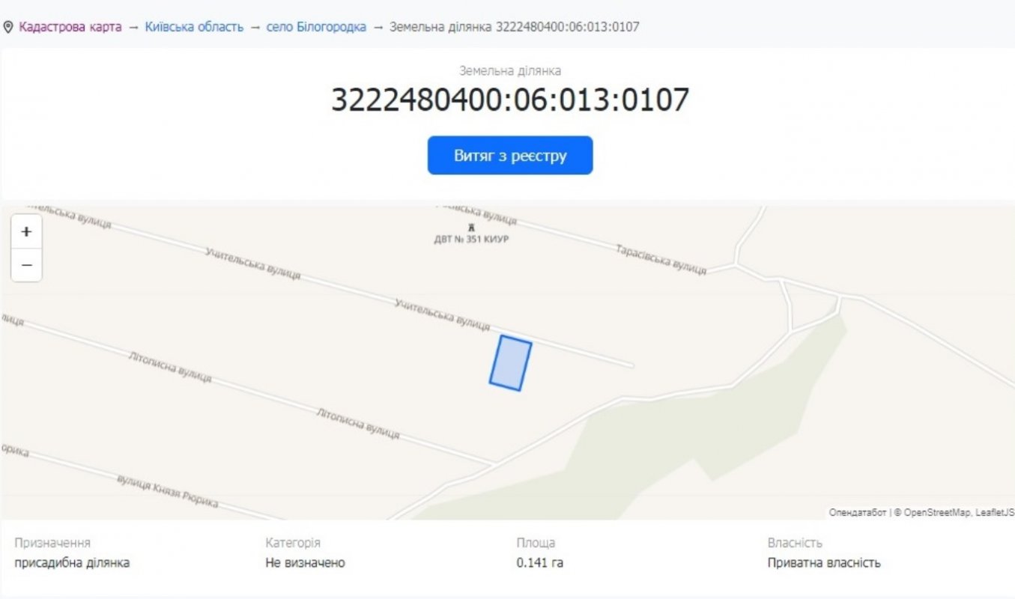Click the Приватна власність ownership value

coord(824,563)
